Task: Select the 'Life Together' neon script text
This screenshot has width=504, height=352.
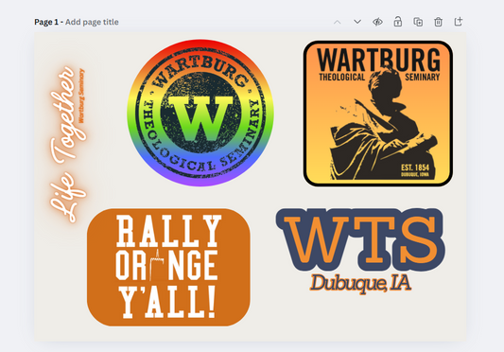Action: click(66, 145)
